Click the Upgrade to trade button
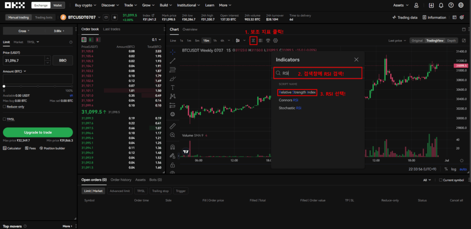 [38, 132]
